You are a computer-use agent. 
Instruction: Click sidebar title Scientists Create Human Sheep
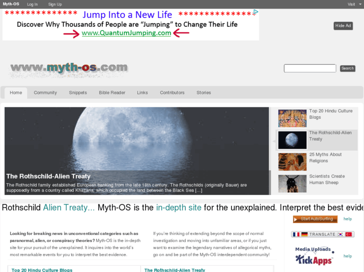pos(327,179)
